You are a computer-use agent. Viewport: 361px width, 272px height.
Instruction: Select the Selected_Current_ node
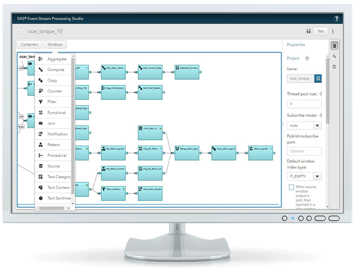pos(187,72)
